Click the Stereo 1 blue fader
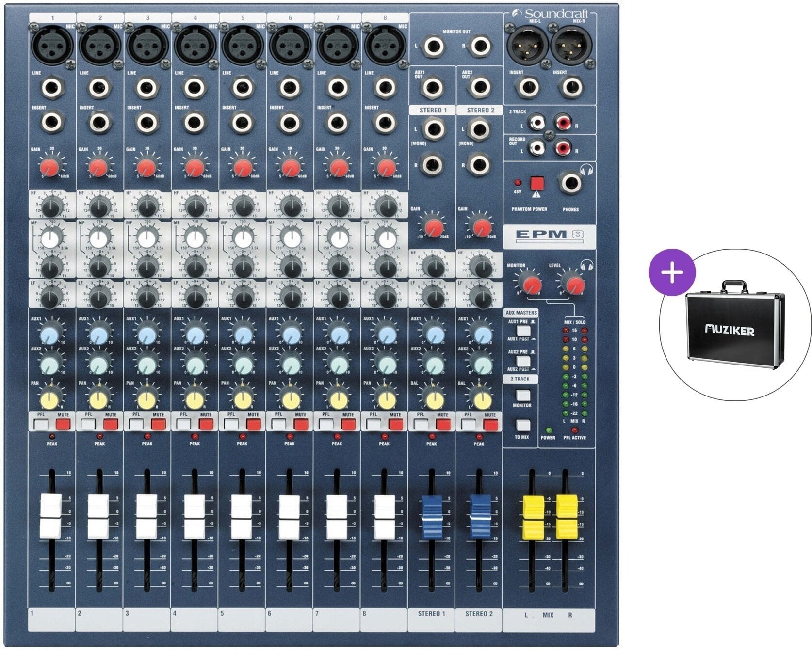 point(432,517)
